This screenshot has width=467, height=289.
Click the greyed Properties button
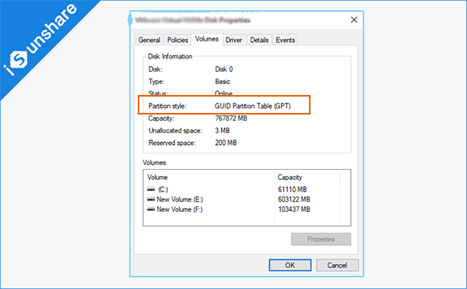[321, 239]
